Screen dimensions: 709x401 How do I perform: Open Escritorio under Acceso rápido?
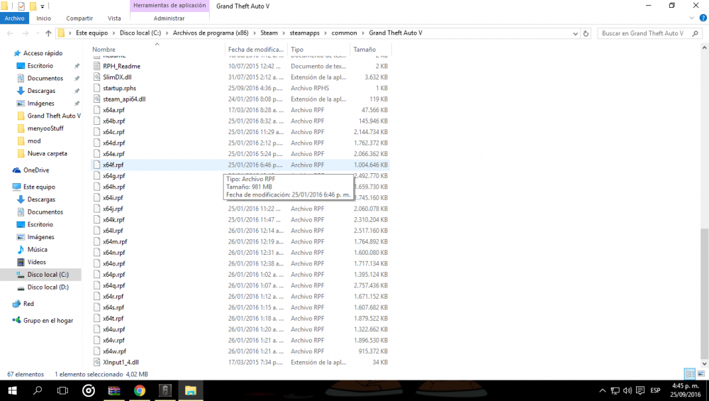click(x=40, y=65)
